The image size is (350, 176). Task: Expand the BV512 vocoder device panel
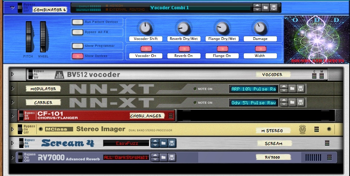pyautogui.click(x=12, y=74)
